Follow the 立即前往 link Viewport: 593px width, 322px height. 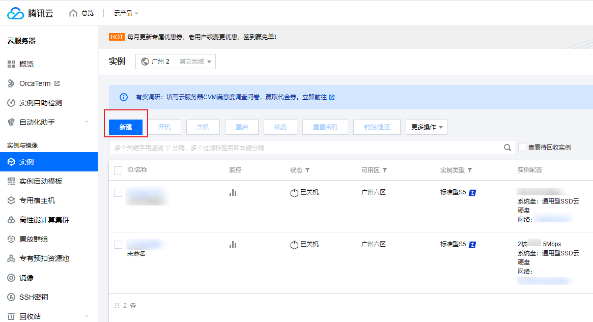(314, 97)
